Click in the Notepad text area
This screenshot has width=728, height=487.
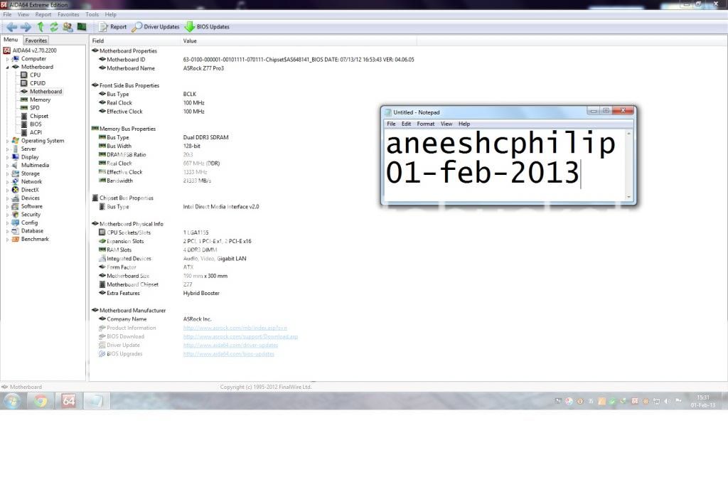(x=504, y=165)
